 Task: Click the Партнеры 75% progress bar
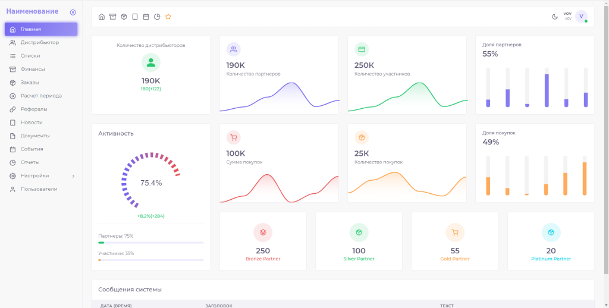[150, 243]
